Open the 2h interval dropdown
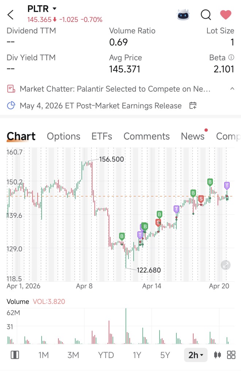 [x=196, y=355]
